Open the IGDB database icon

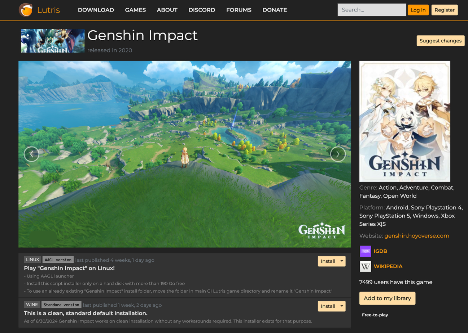point(365,251)
